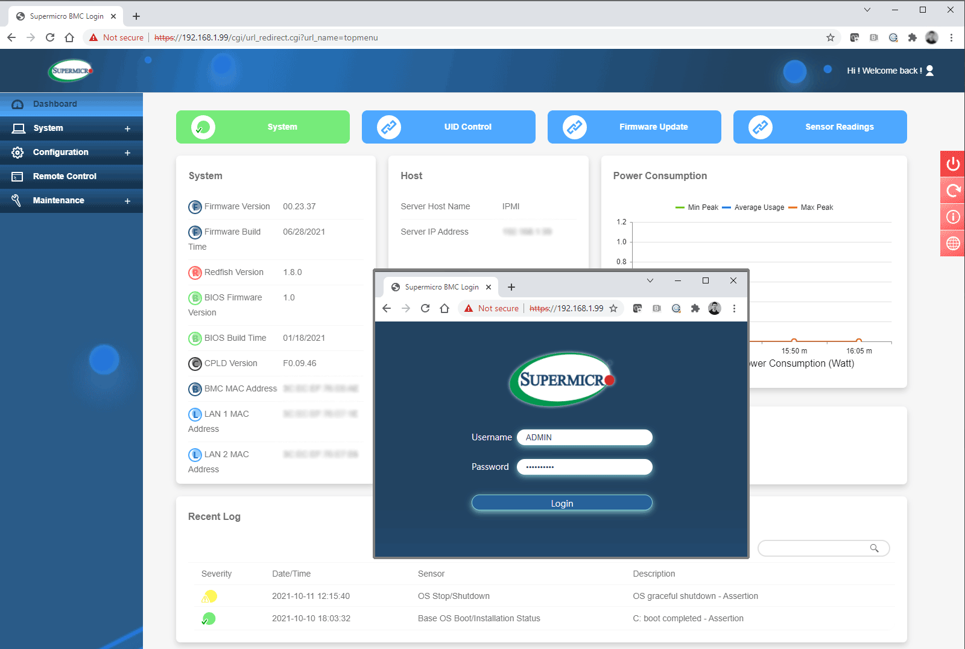The width and height of the screenshot is (965, 649).
Task: Click the login window reload button
Action: coord(425,308)
